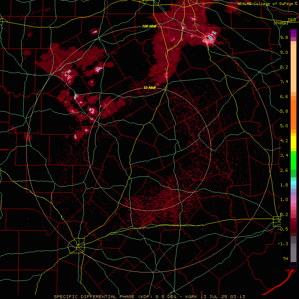Click the 5.8 value on color scale

tap(284, 111)
